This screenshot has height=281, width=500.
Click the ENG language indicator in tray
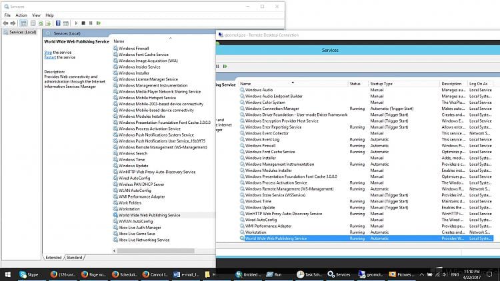click(x=455, y=274)
